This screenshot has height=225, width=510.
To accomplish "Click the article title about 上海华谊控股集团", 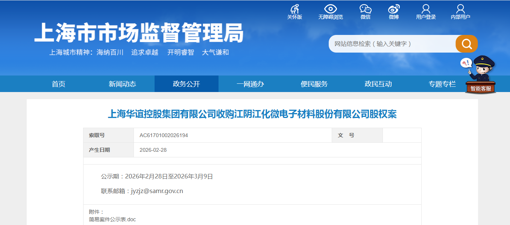I will (252, 114).
